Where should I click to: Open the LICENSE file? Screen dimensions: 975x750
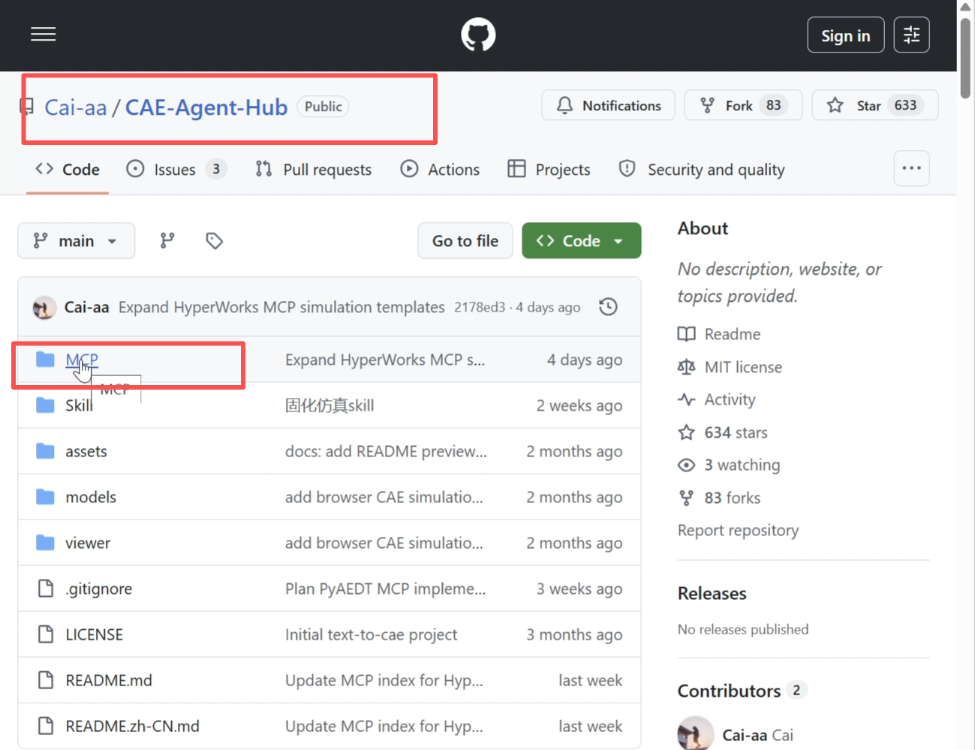tap(94, 634)
